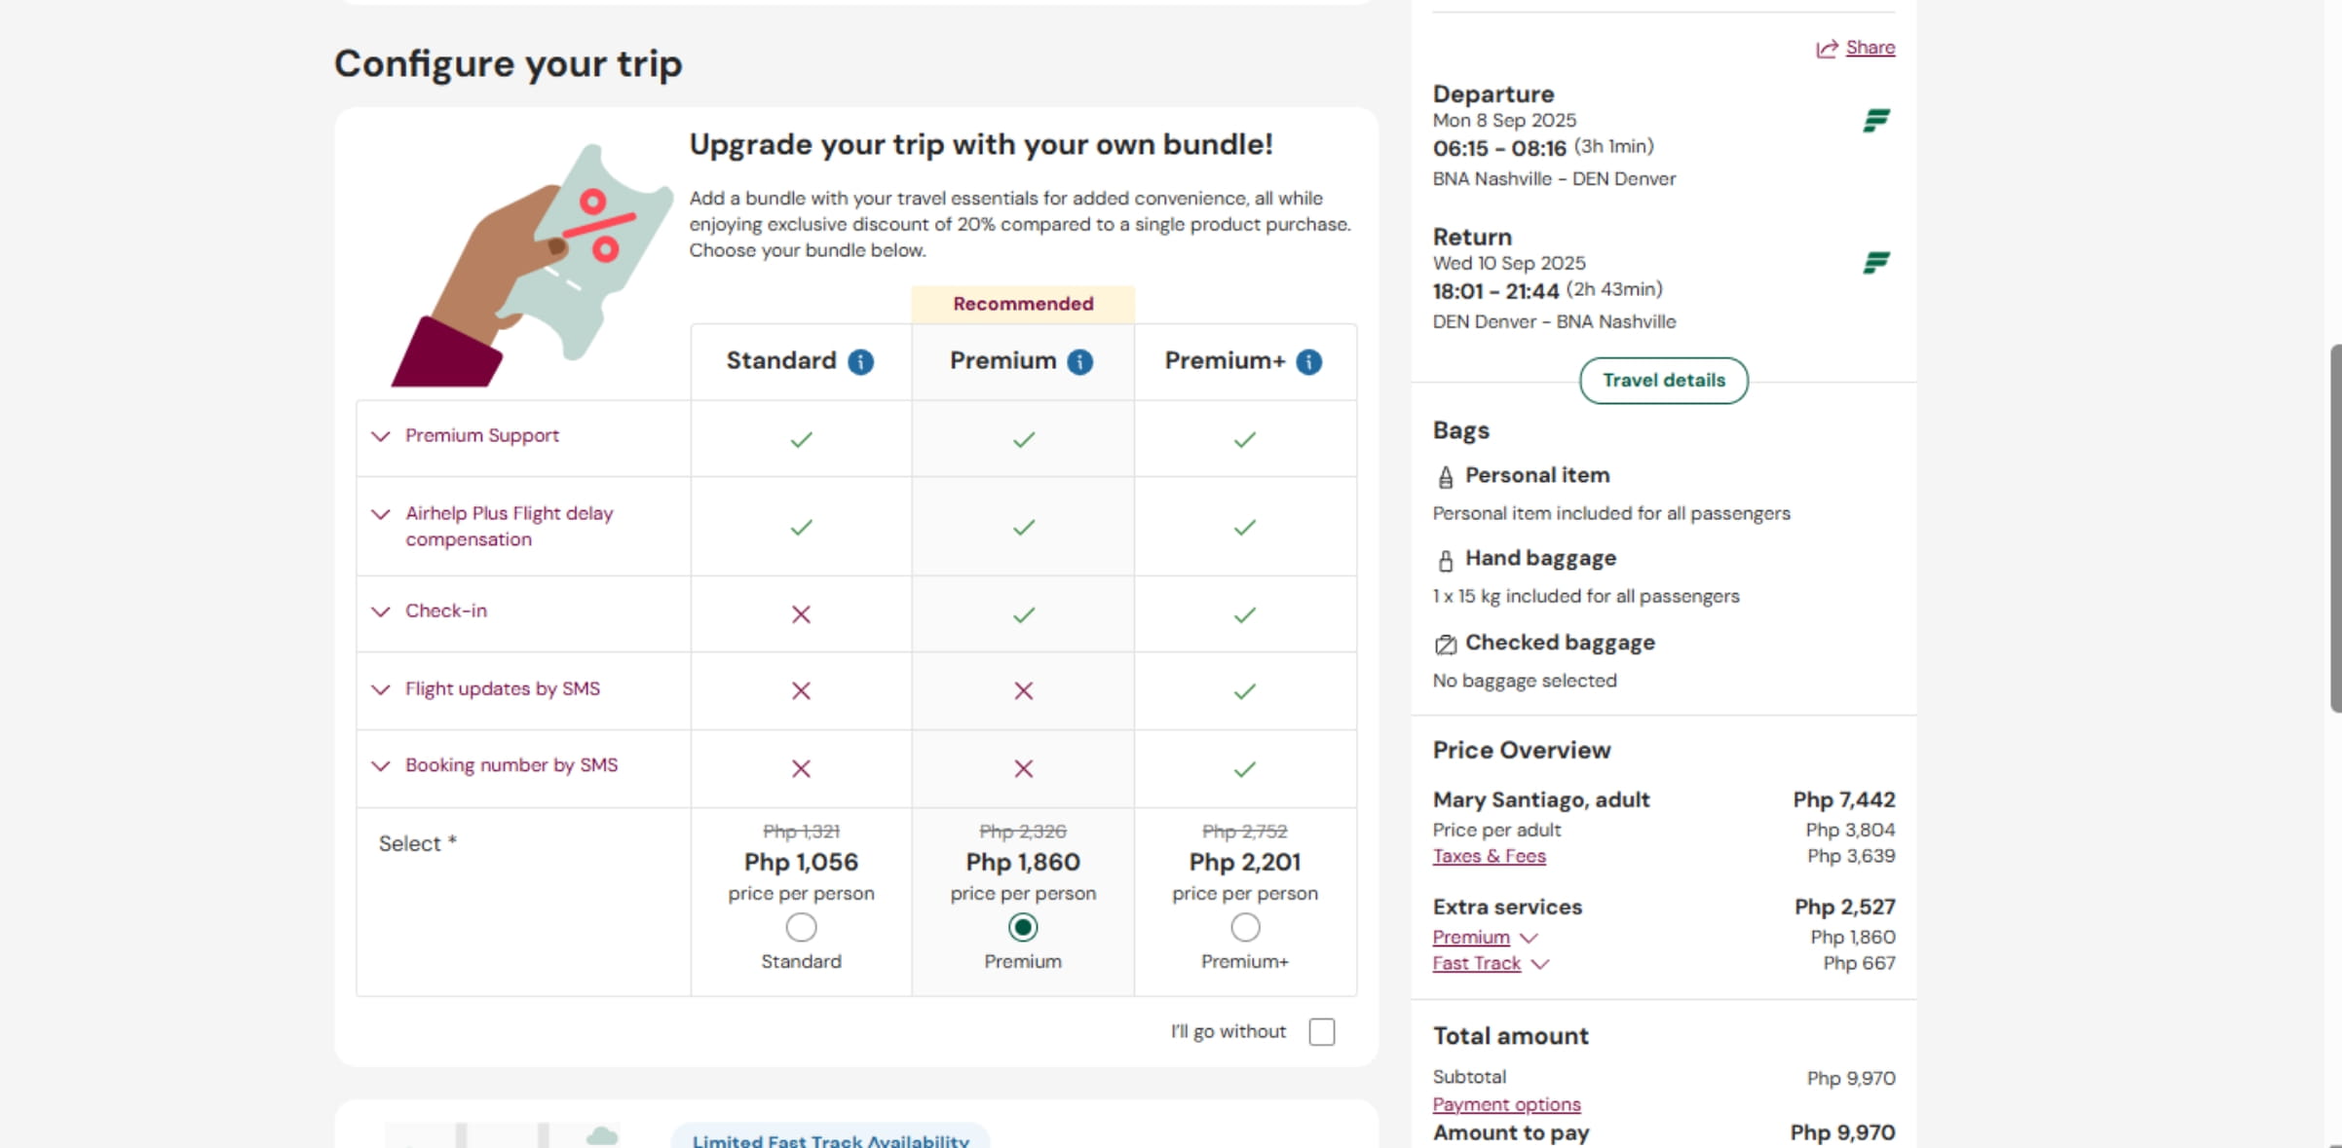The width and height of the screenshot is (2342, 1148).
Task: Open the Taxes & Fees link
Action: (1489, 857)
